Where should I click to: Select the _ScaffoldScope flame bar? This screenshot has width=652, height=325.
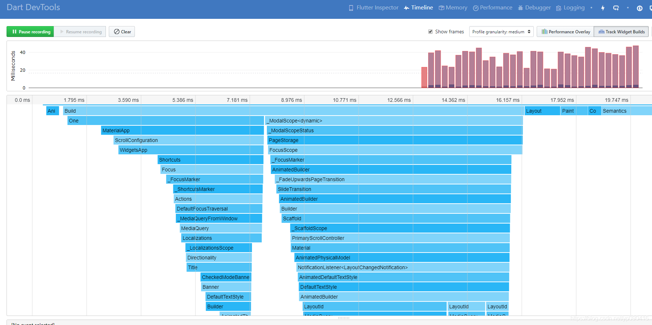click(400, 228)
